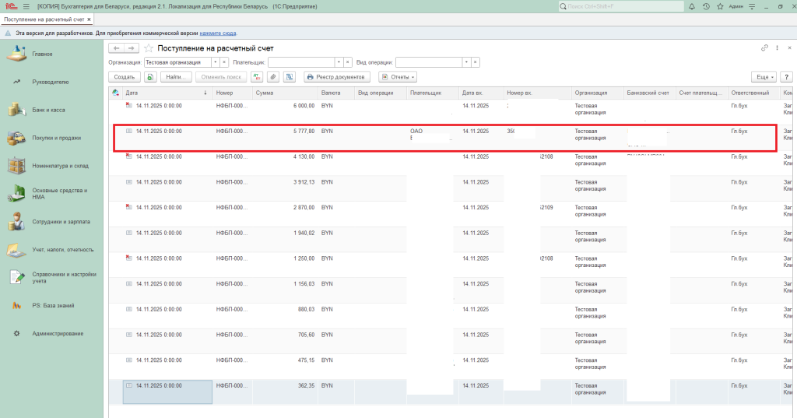Expand the Вид операции dropdown arrow
The image size is (797, 418).
coord(466,62)
